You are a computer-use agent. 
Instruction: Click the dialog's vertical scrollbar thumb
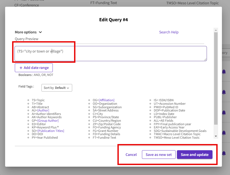click(x=215, y=78)
